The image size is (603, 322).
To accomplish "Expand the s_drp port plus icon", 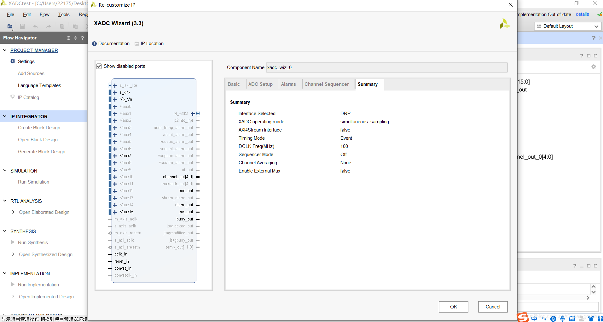I will click(x=115, y=92).
